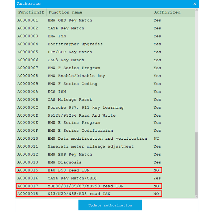Select BMW Data modification and verification row
This screenshot has width=214, height=214.
tap(105, 139)
